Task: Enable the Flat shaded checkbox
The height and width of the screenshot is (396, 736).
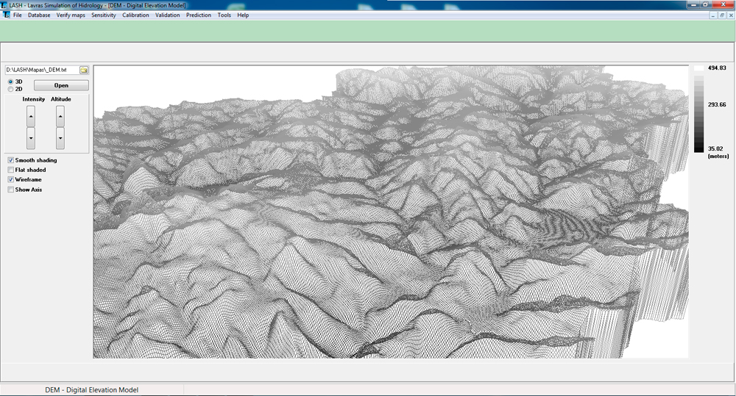Action: pos(10,170)
